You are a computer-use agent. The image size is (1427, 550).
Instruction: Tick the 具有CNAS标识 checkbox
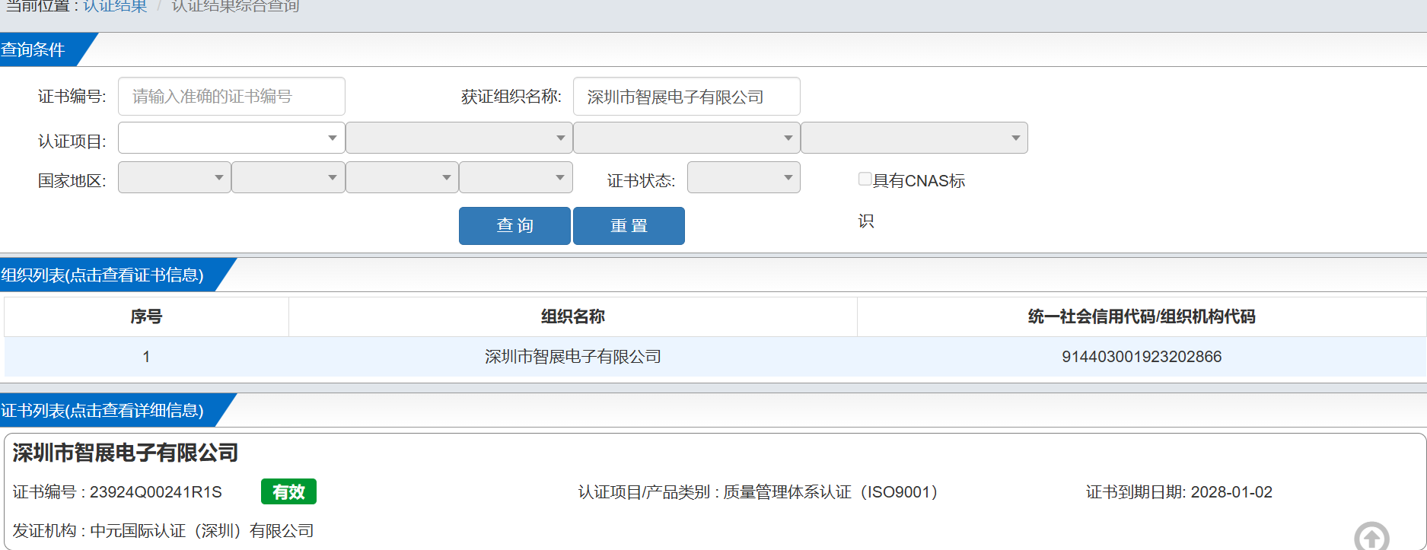click(x=865, y=179)
